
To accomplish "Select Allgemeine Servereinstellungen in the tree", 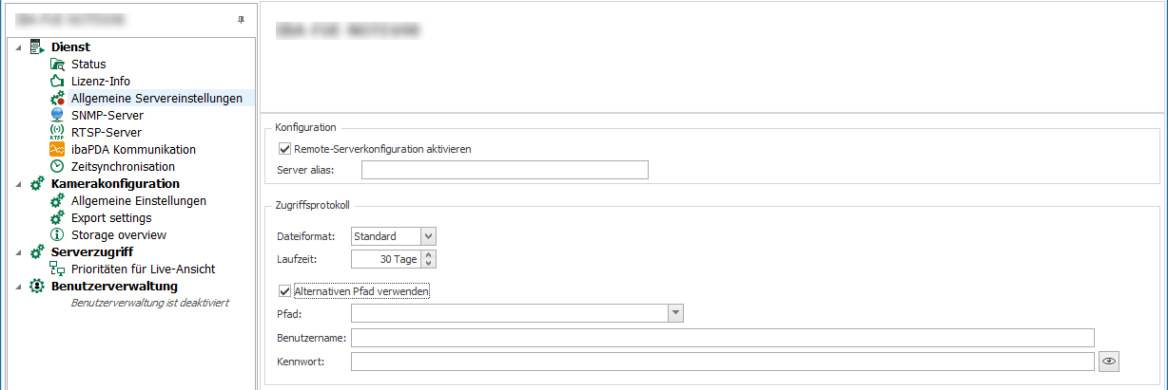I will (156, 98).
